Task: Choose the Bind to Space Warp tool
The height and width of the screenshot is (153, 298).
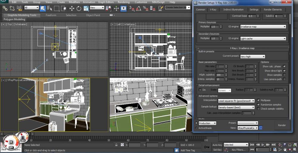Action: (x=19, y=8)
